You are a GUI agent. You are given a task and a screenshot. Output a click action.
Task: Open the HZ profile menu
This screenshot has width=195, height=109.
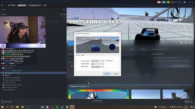coord(45,5)
